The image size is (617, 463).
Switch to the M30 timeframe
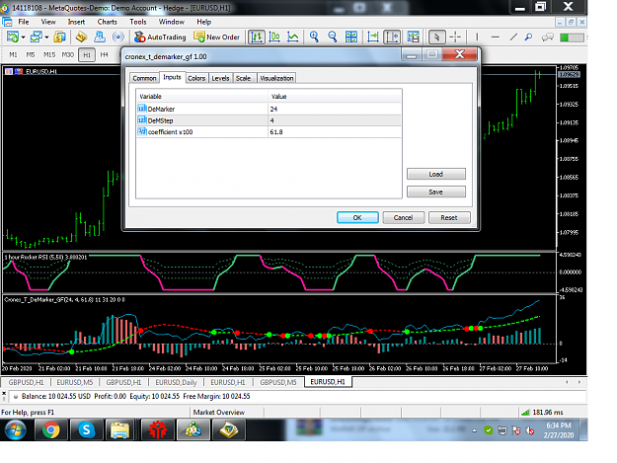[x=68, y=54]
